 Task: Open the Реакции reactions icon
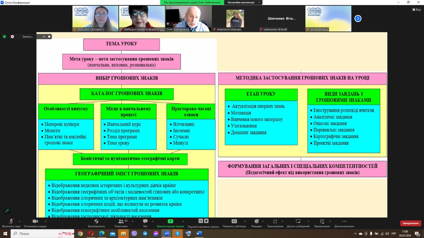256,221
